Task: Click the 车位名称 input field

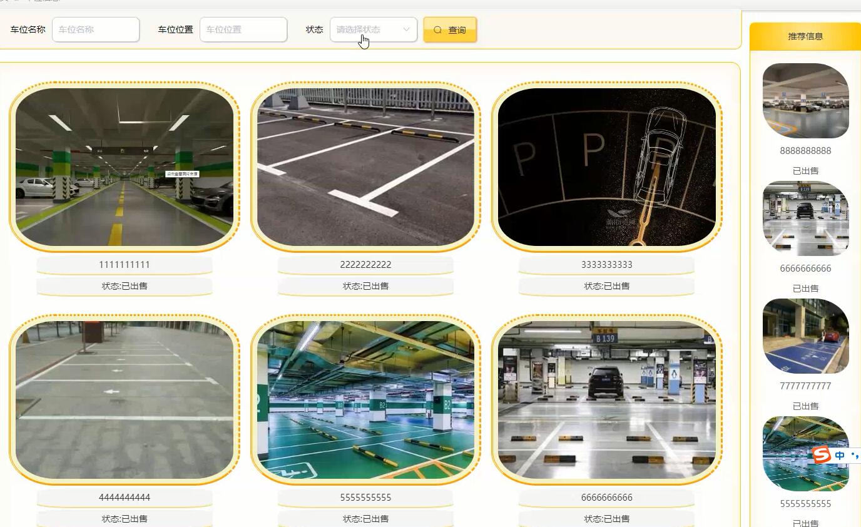Action: click(96, 29)
